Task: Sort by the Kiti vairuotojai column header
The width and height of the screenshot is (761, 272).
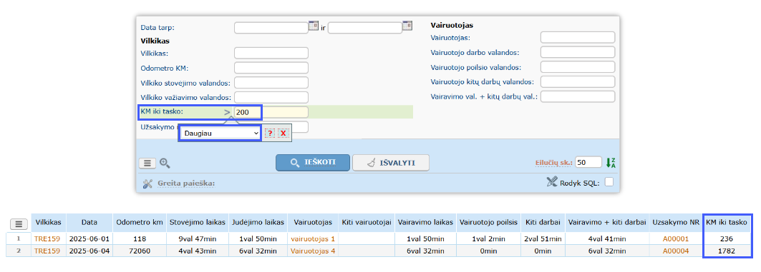Action: click(x=367, y=223)
